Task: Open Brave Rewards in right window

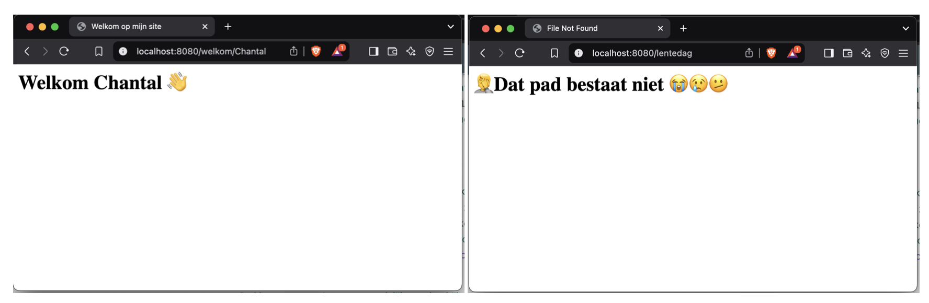Action: click(x=794, y=52)
